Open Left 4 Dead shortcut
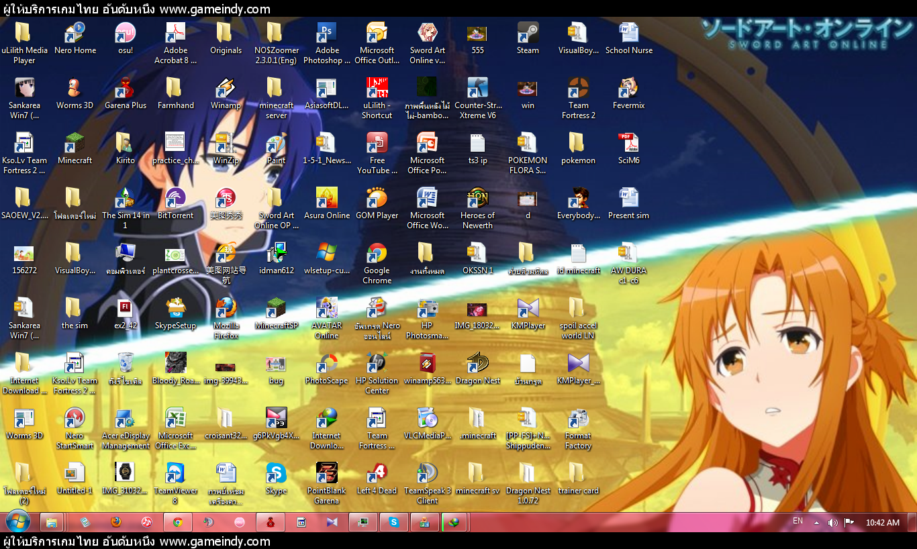The height and width of the screenshot is (549, 917). pos(377,479)
